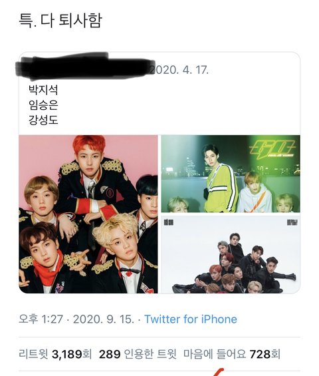Viewport: 319px width, 376px height.
Task: Click the 2020. 9. 15. post date
Action: tap(104, 319)
